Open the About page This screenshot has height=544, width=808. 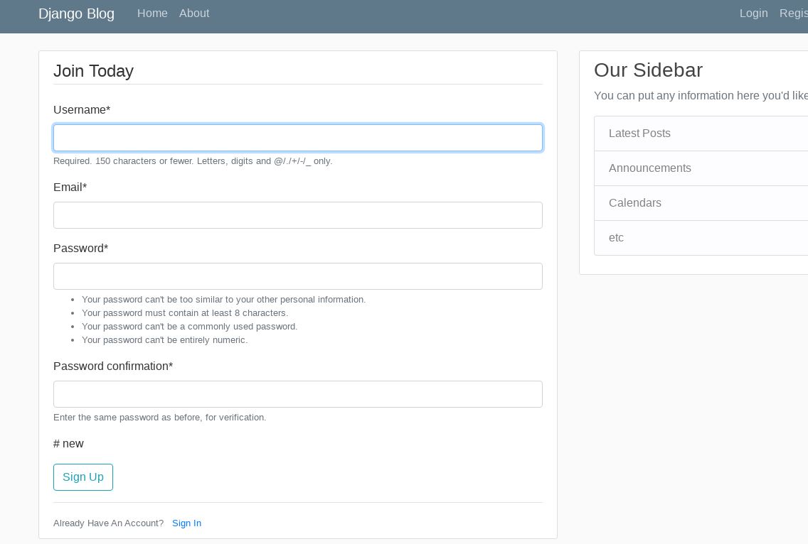(x=194, y=13)
